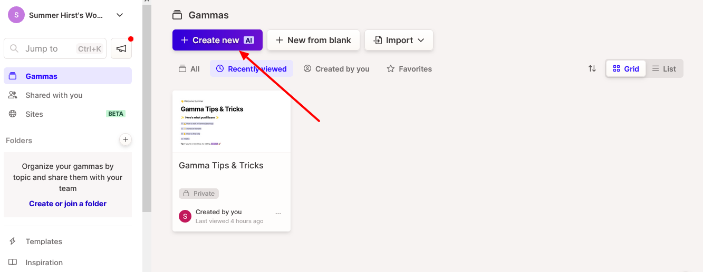
Task: Open the card's three-dot options menu
Action: tap(278, 214)
